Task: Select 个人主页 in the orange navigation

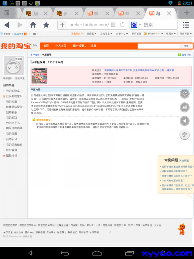Action: pos(61,46)
